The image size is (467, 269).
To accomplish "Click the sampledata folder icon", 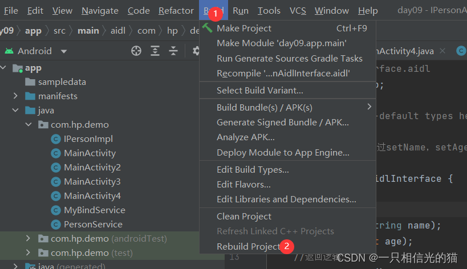I will 30,82.
